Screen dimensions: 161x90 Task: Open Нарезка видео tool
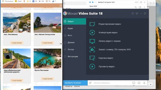[x=101, y=58]
